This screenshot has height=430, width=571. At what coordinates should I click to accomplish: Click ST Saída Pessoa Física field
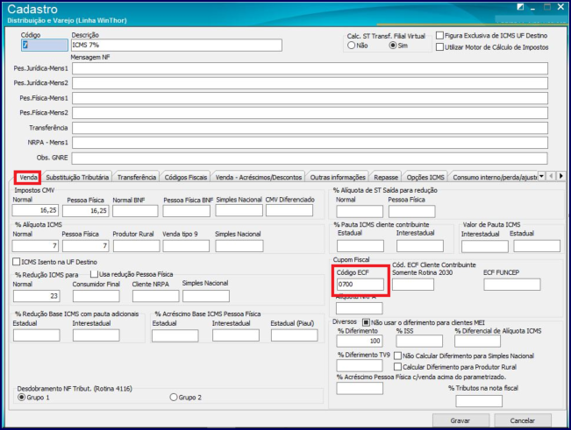click(x=412, y=211)
